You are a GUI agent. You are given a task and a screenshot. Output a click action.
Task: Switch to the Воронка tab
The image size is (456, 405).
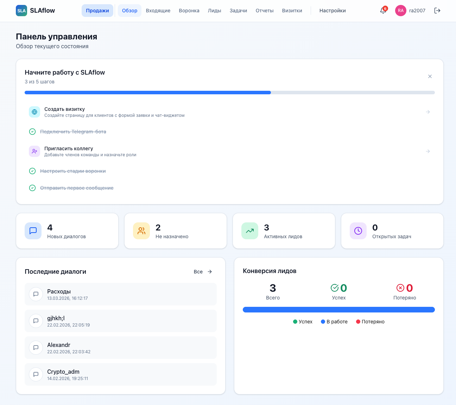point(189,11)
